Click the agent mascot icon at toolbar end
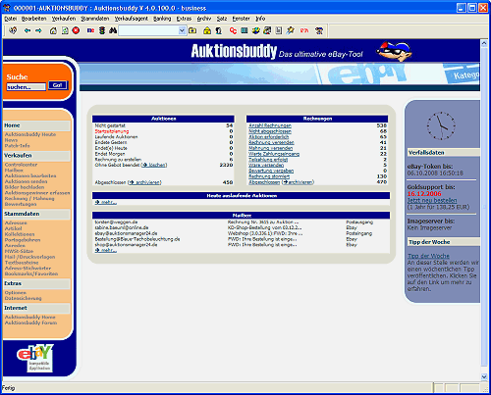 (x=319, y=30)
